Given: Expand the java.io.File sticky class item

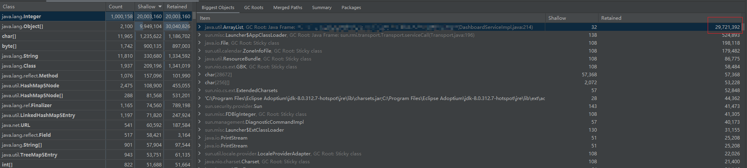Looking at the screenshot, I should [199, 43].
